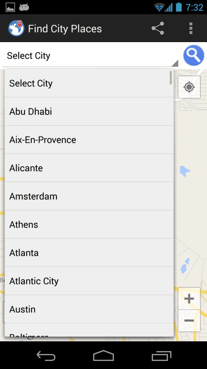Collapse the Select City spinner dropdown
Screen dimensions: 207x369
(90, 56)
